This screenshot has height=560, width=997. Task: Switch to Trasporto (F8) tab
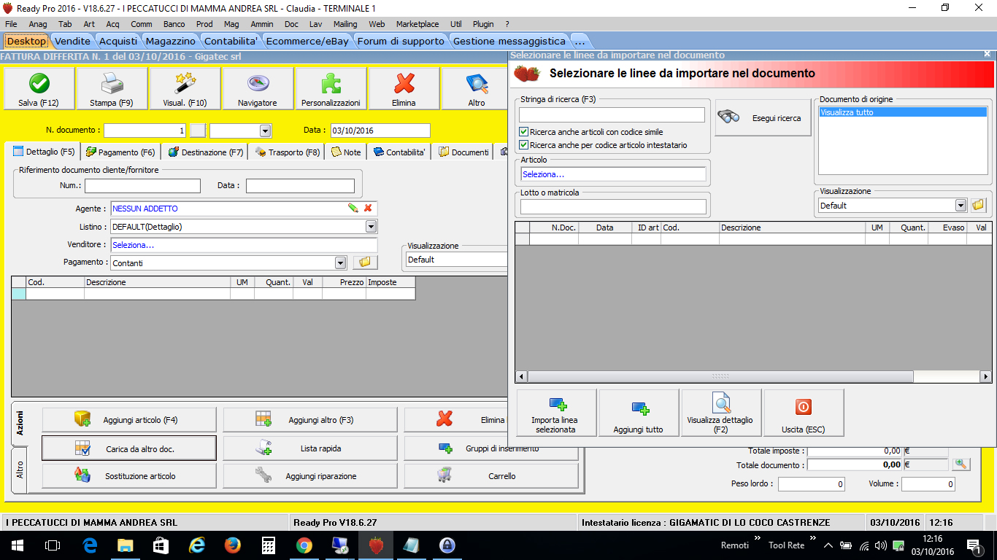[287, 152]
